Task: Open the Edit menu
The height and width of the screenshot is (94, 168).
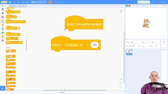Action: coord(18,2)
